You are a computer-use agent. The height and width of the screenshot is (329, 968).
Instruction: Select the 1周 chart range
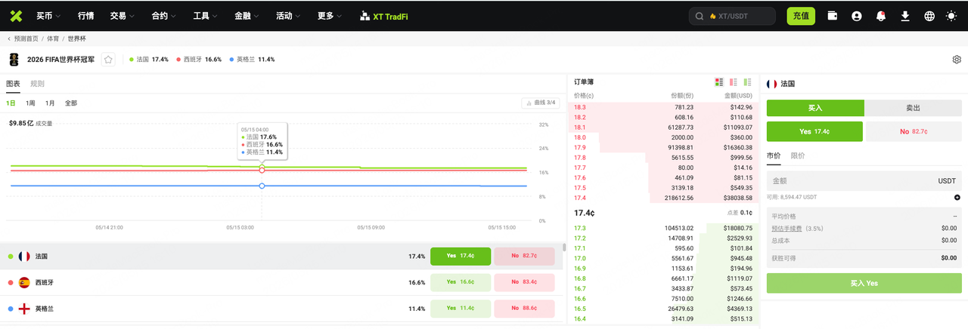[x=30, y=103]
